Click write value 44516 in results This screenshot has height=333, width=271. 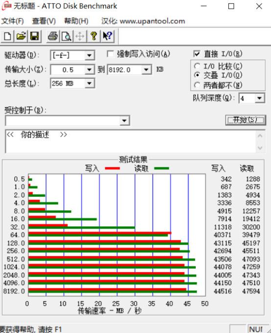pyautogui.click(x=223, y=291)
